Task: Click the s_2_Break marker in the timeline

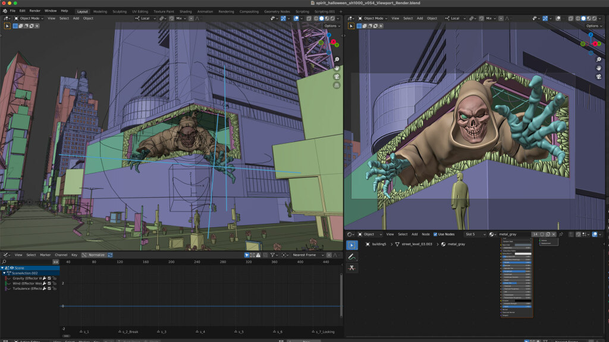Action: coord(121,332)
